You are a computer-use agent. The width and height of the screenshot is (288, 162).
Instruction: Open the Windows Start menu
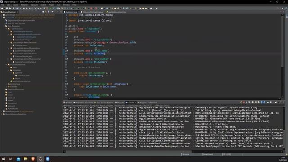tap(3, 159)
